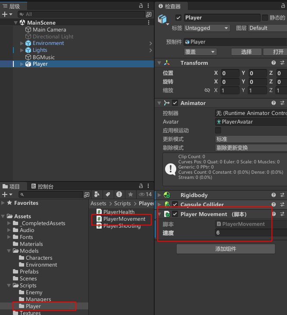Open Transform component help icon
This screenshot has width=287, height=315.
[274, 63]
